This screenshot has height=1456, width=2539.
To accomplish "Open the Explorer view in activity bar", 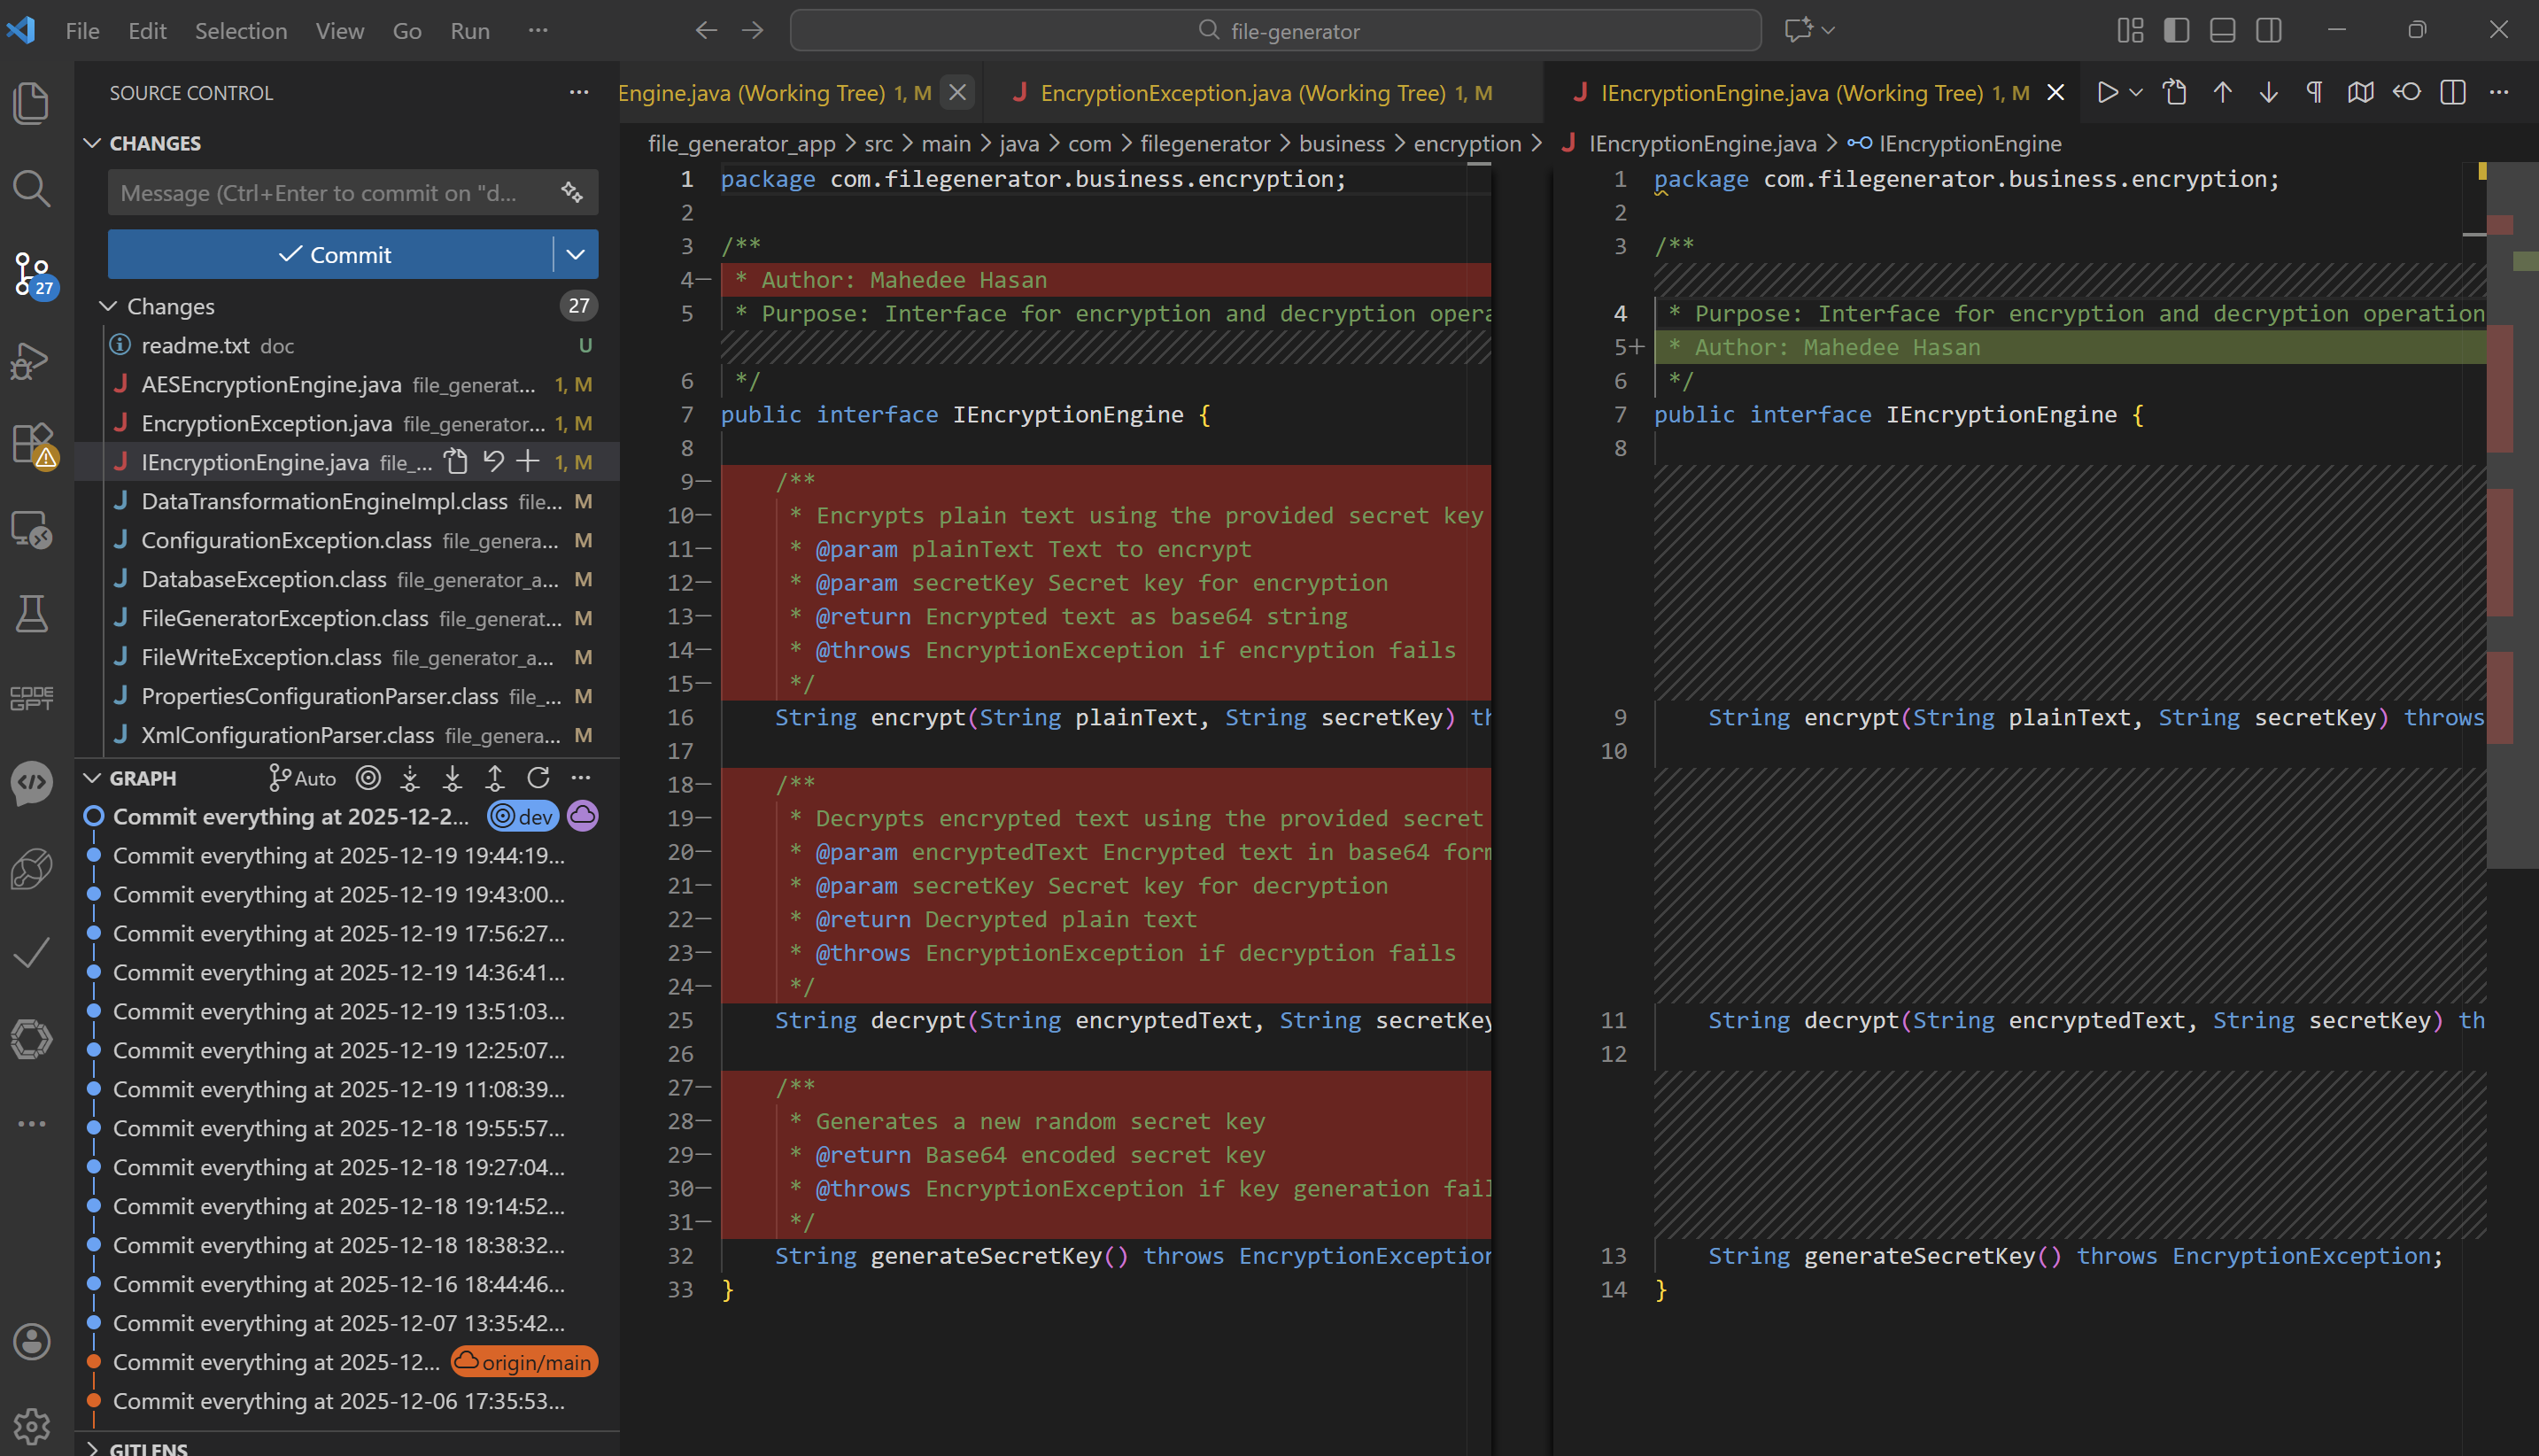I will 31,103.
